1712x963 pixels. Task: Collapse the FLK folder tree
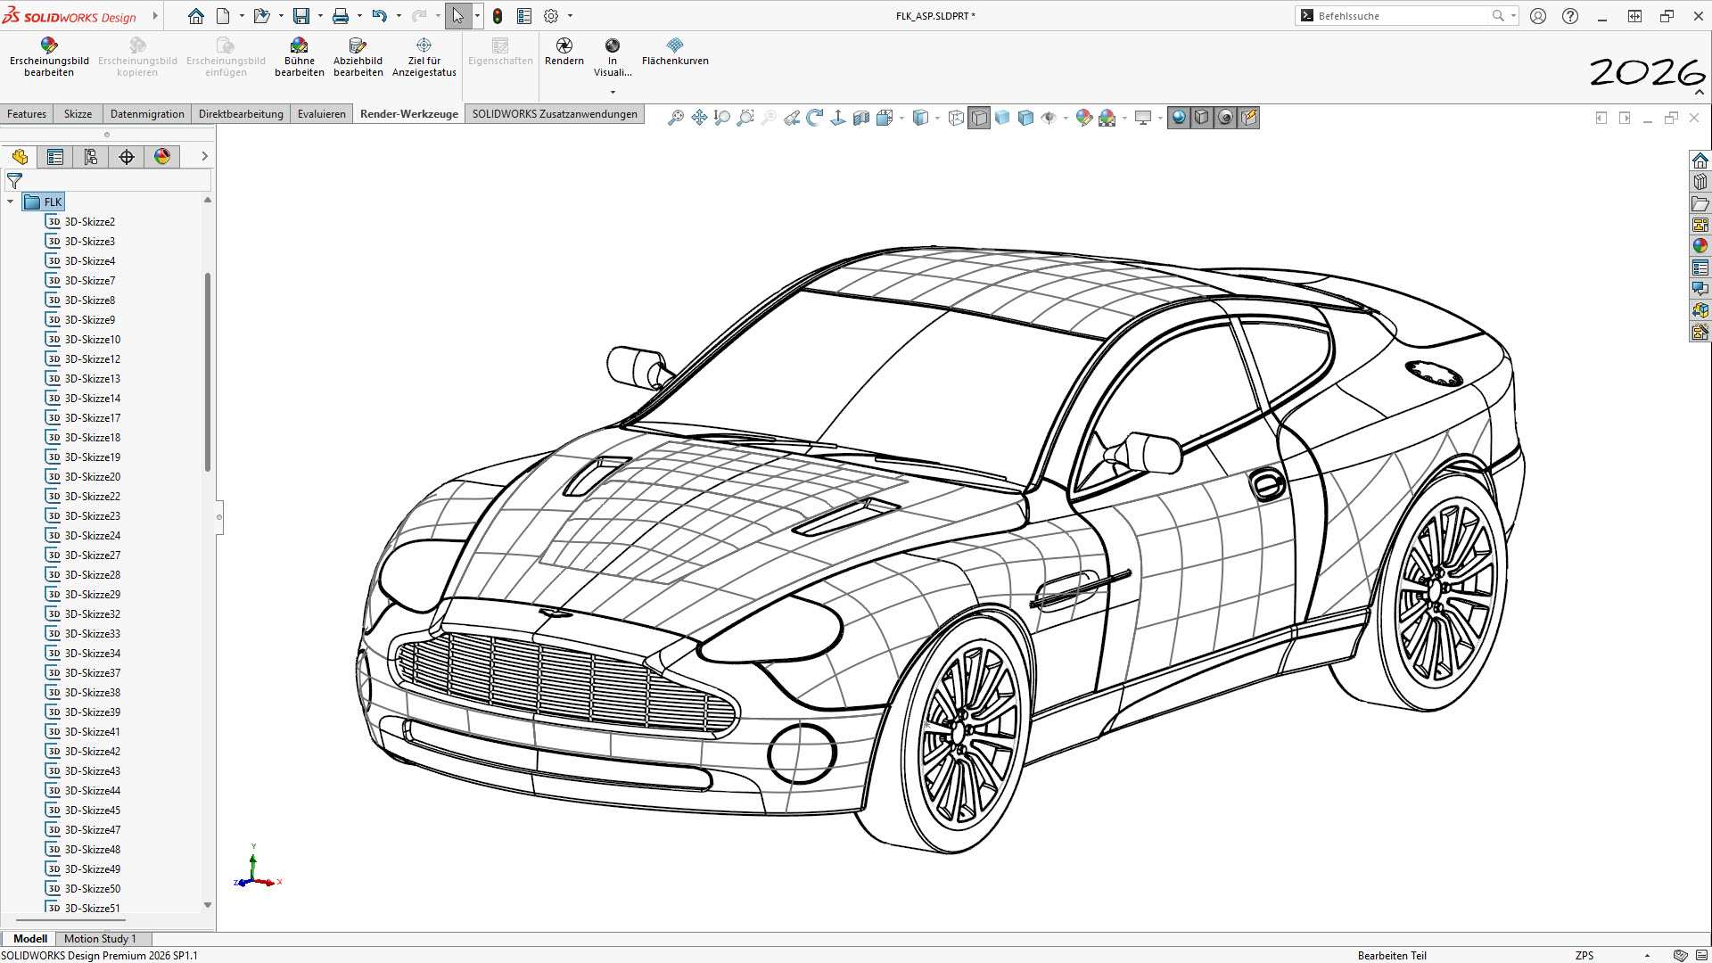10,202
